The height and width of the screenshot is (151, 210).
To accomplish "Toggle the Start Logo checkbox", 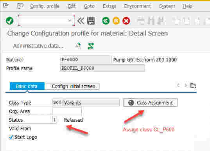I will [x=11, y=137].
